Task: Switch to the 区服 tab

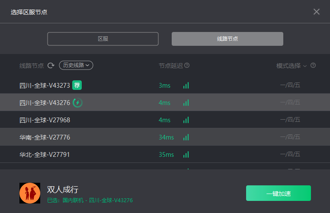Action: click(103, 39)
